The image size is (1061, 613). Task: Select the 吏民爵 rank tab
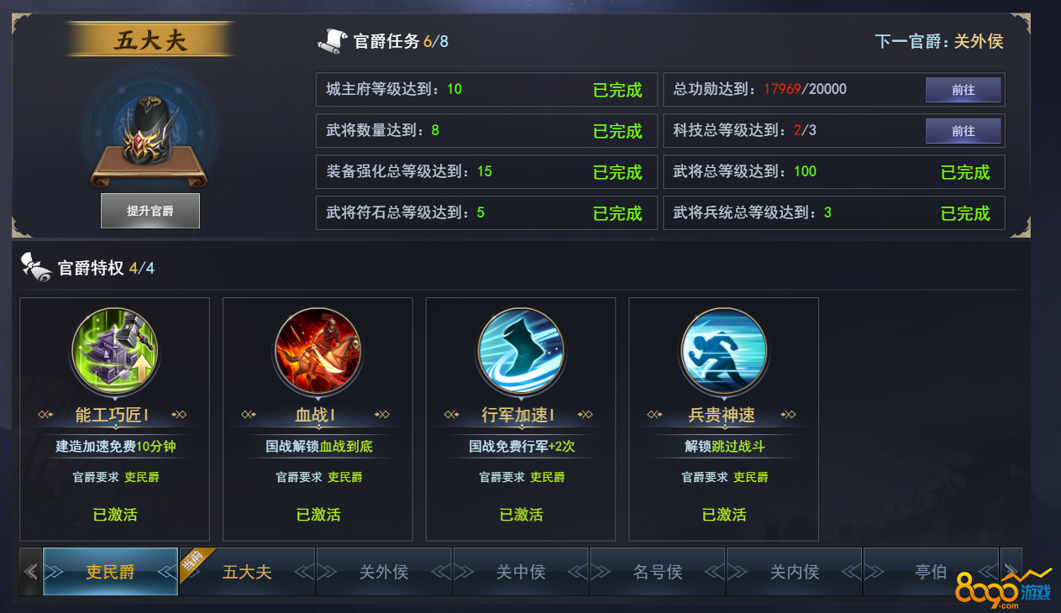tap(110, 572)
